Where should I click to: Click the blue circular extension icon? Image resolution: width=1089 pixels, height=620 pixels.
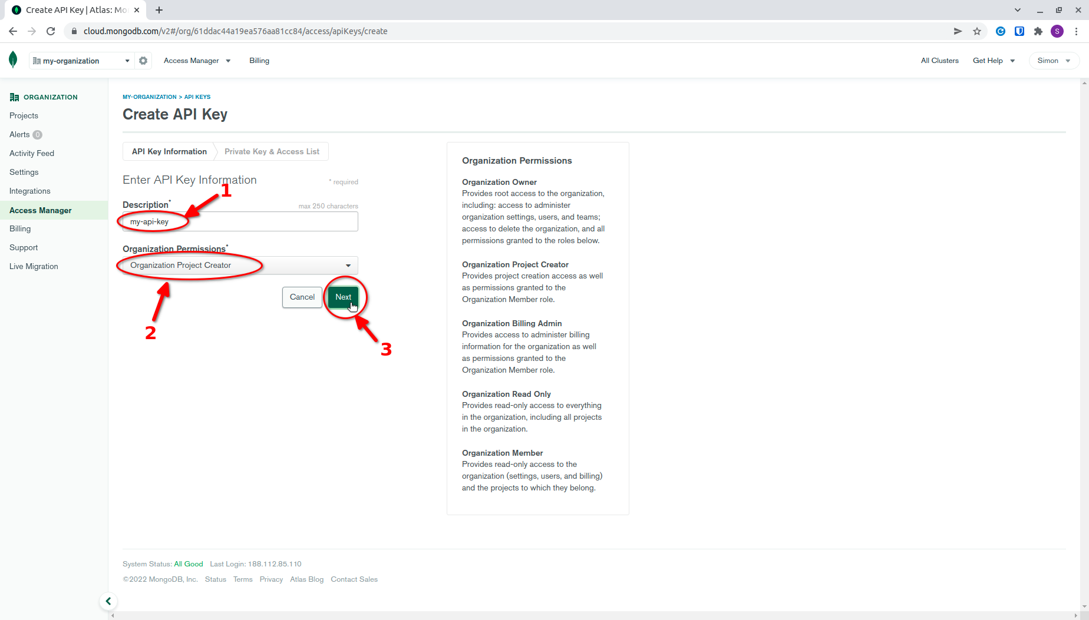click(x=1001, y=31)
